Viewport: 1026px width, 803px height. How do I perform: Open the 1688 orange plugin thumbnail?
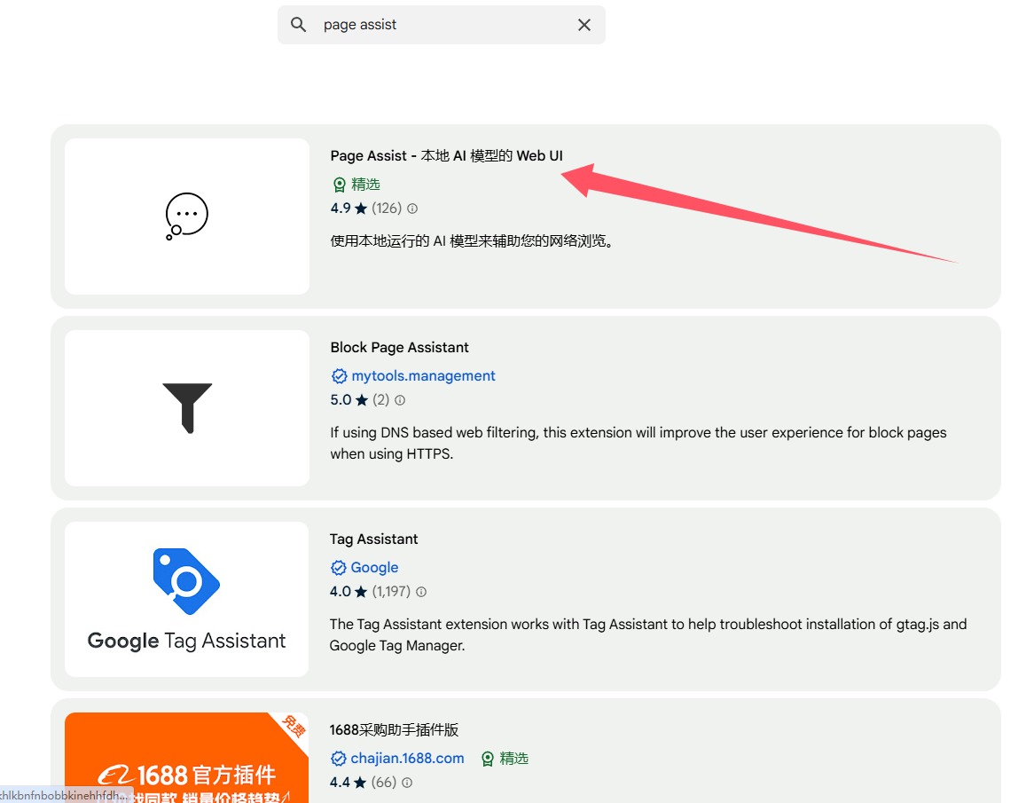(187, 759)
